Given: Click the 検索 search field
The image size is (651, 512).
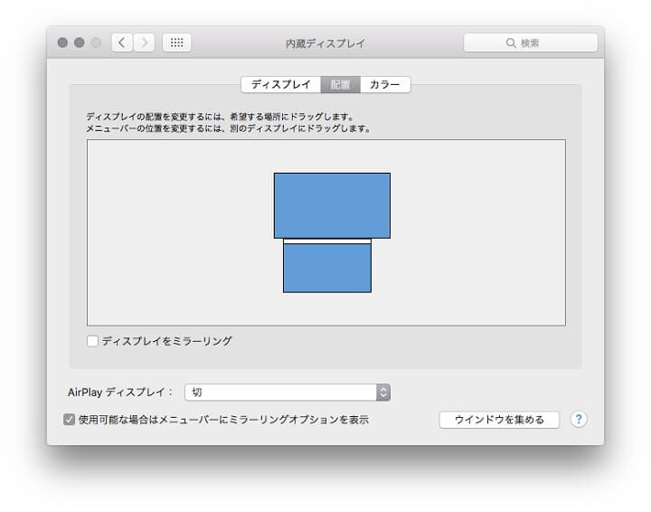Looking at the screenshot, I should click(531, 43).
